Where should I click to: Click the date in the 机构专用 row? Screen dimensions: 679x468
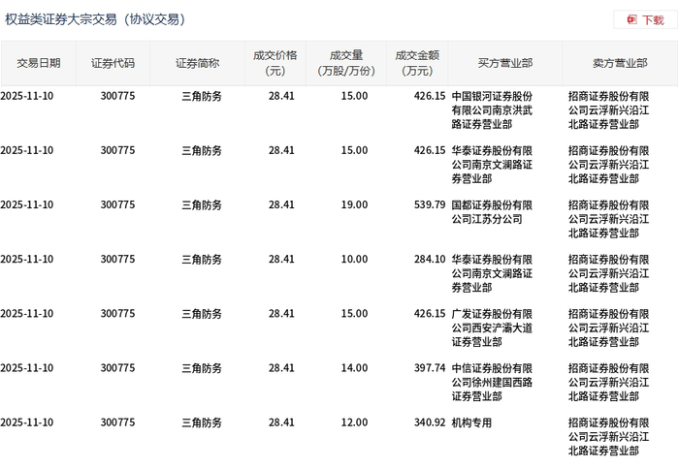click(27, 422)
